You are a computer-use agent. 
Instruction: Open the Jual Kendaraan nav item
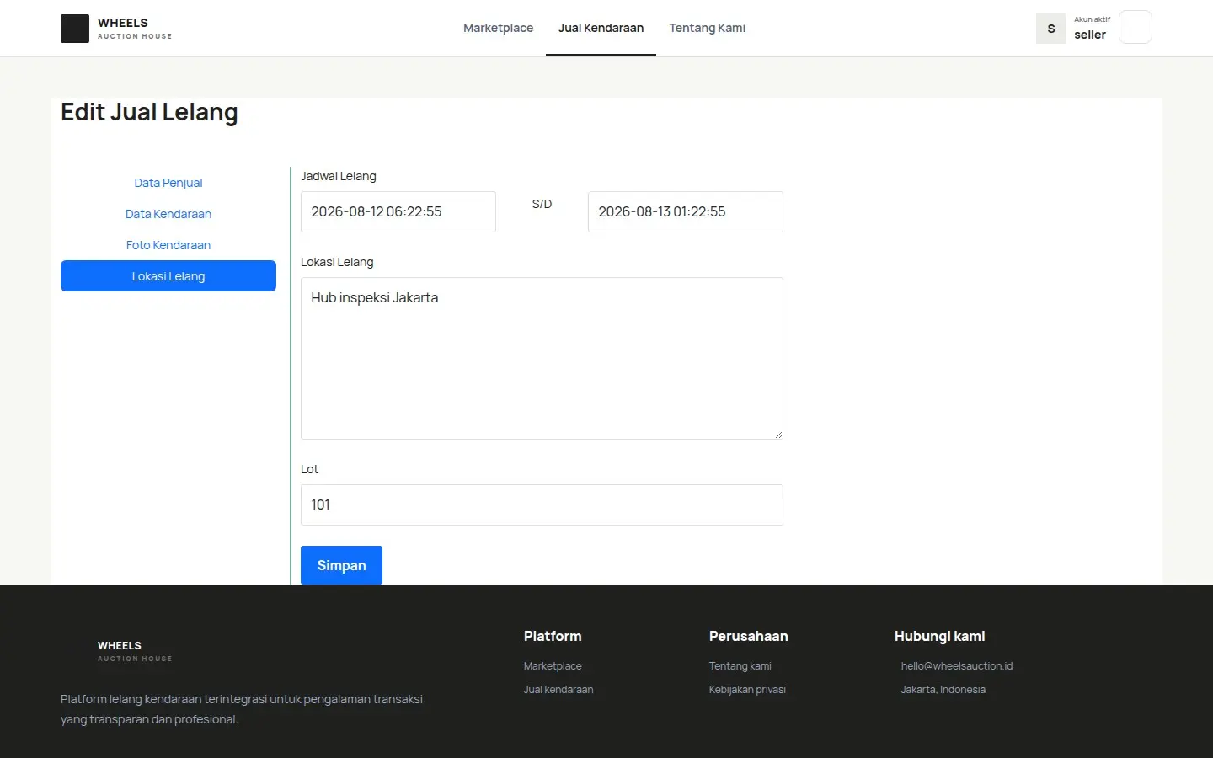(x=601, y=28)
